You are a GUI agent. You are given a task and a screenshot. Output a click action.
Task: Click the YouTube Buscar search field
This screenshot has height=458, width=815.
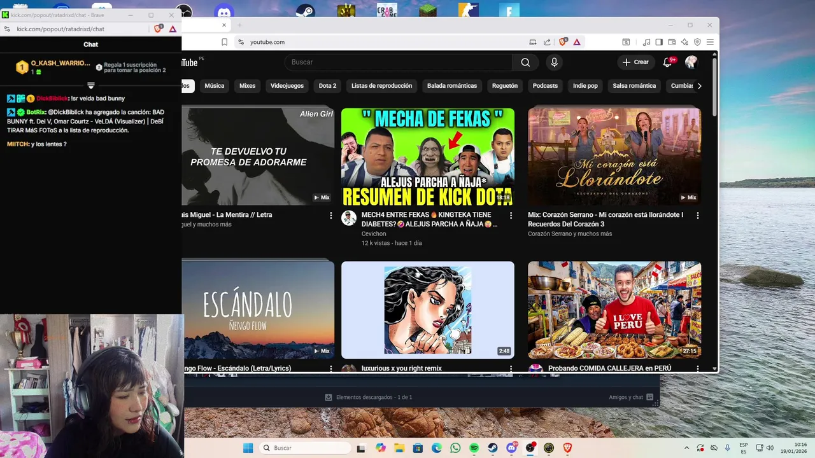click(x=398, y=62)
